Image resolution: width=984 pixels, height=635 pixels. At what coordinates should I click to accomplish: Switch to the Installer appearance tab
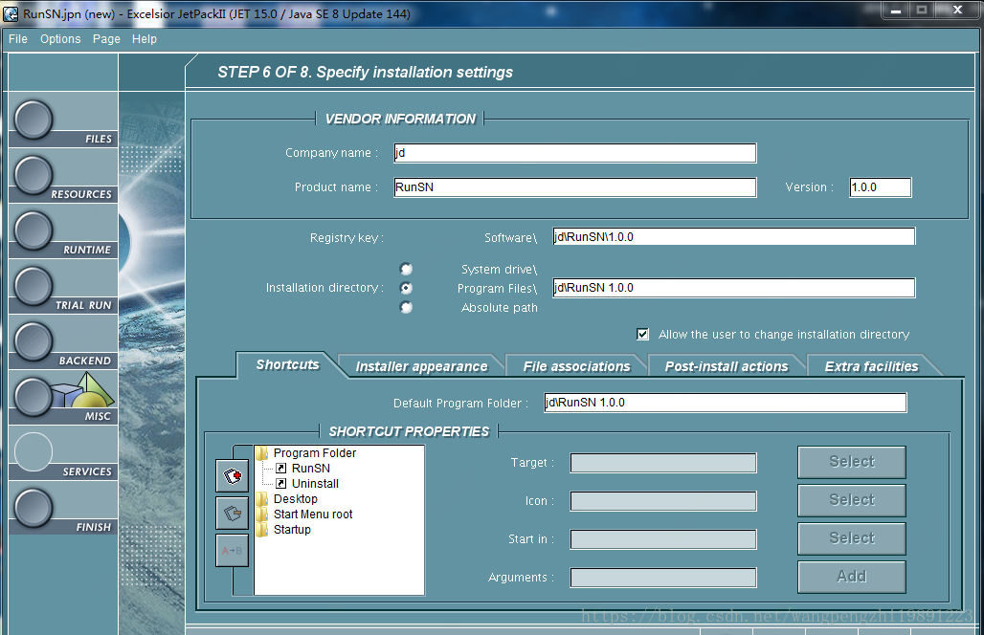click(421, 366)
